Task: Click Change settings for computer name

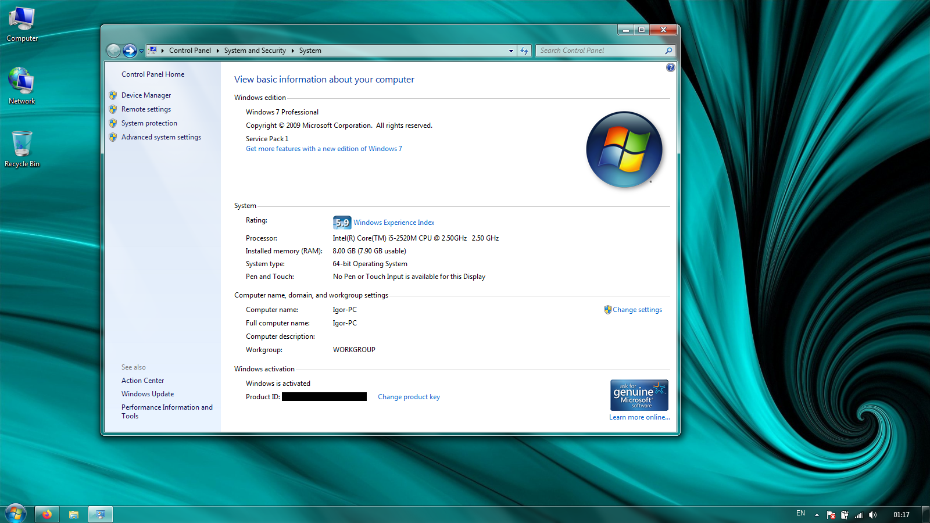Action: (636, 310)
